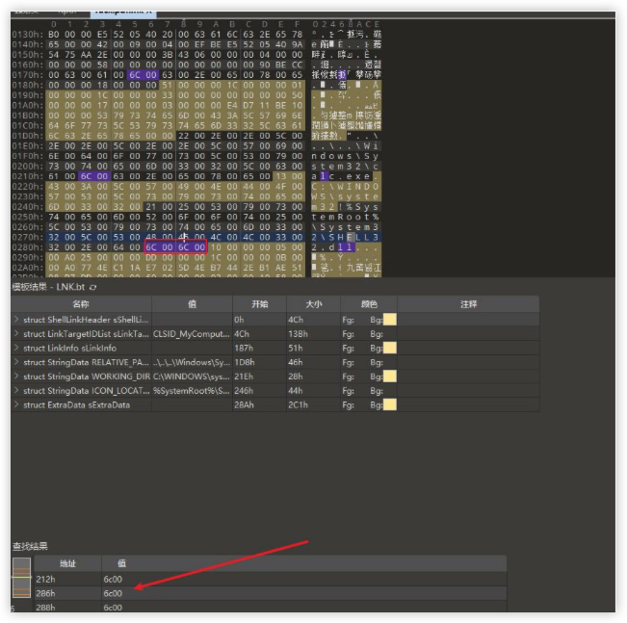The image size is (627, 623).
Task: Expand the struct ShellLinkHeader row
Action: tap(16, 319)
